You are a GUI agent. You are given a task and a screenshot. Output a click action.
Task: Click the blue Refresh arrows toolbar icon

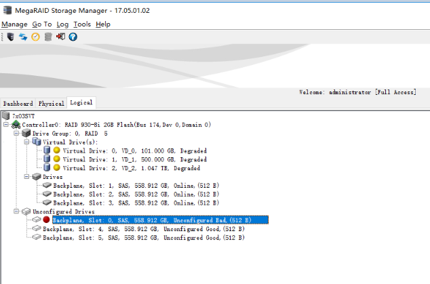click(22, 37)
